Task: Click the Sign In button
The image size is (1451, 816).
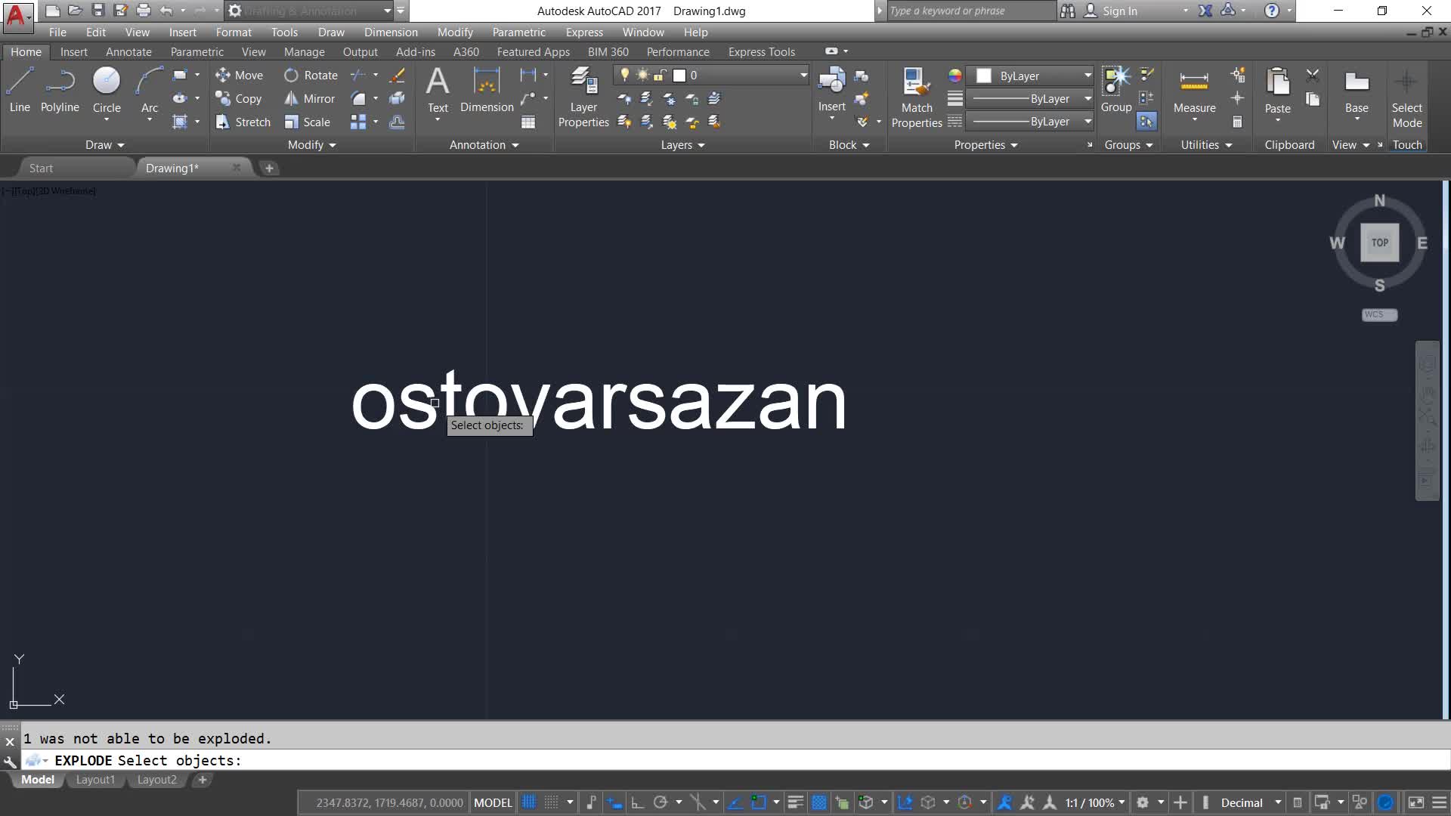Action: pyautogui.click(x=1118, y=11)
